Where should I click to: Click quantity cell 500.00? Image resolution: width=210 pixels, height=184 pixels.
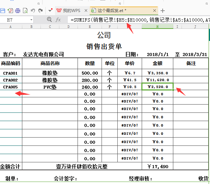point(90,73)
